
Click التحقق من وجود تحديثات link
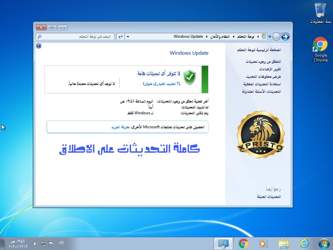tap(263, 62)
